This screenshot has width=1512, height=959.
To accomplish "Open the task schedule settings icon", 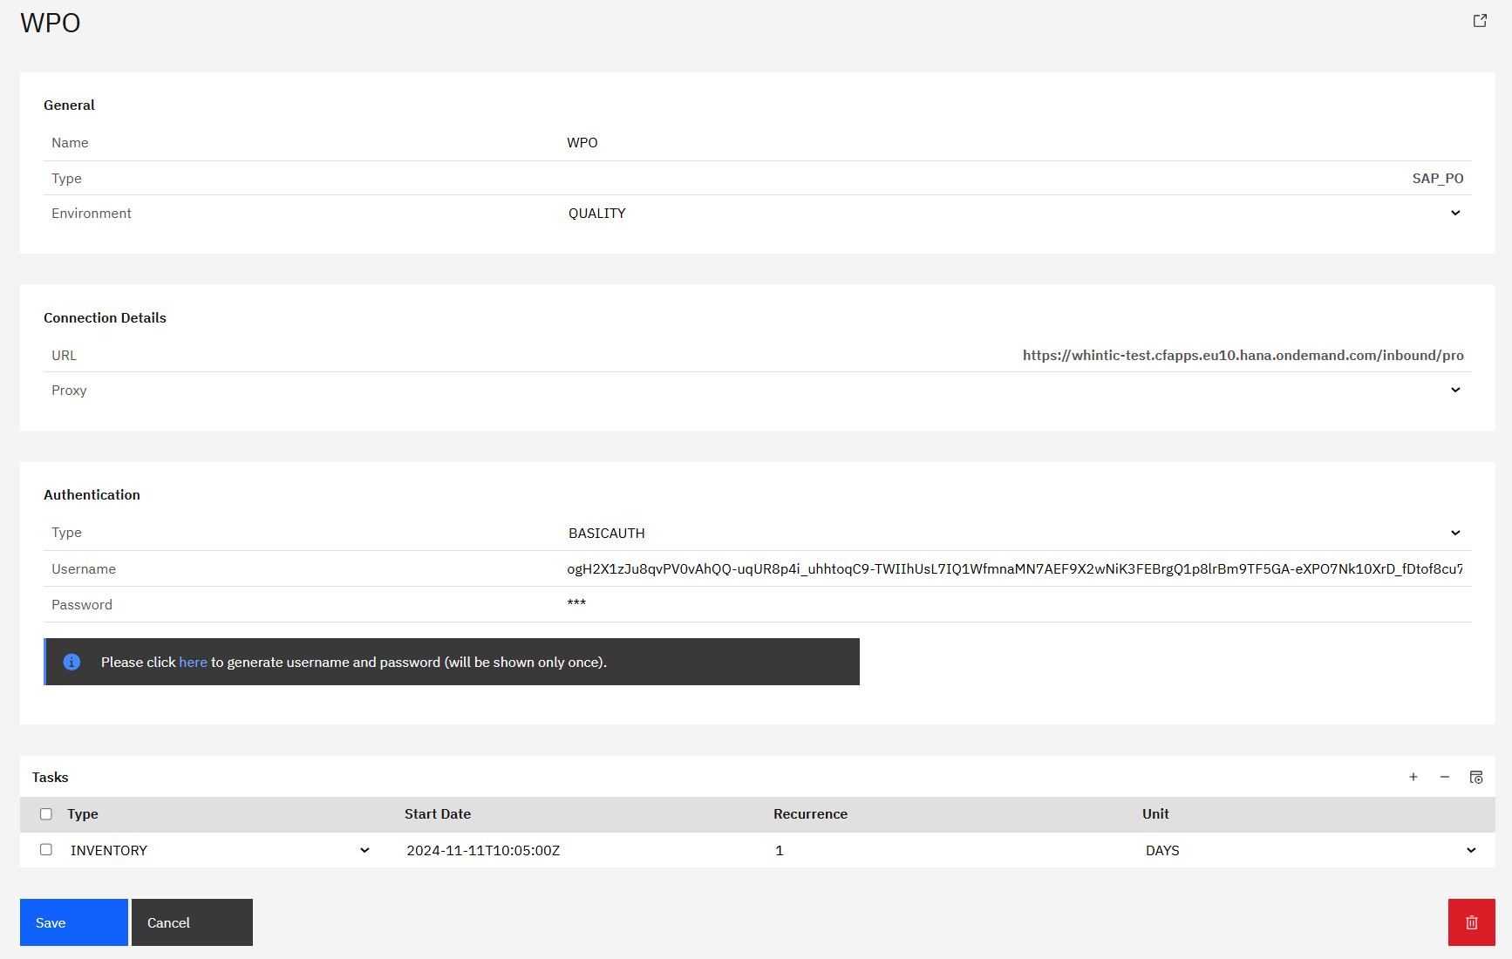I will pos(1475,777).
